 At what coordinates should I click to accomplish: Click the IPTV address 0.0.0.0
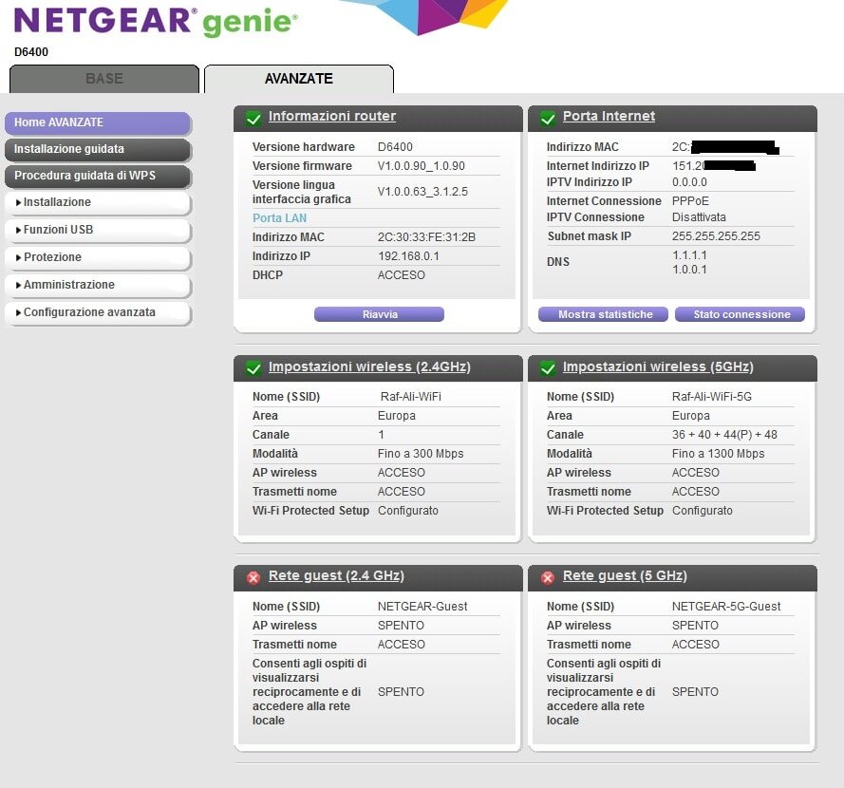689,182
